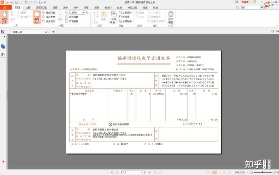279x175 pixels.
Task: Enable facing pages view in status bar
Action: coord(225,172)
